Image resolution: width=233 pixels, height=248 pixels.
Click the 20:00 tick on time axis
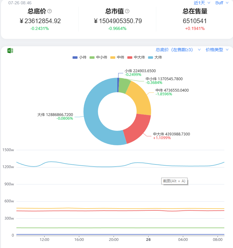pyautogui.click(x=114, y=240)
